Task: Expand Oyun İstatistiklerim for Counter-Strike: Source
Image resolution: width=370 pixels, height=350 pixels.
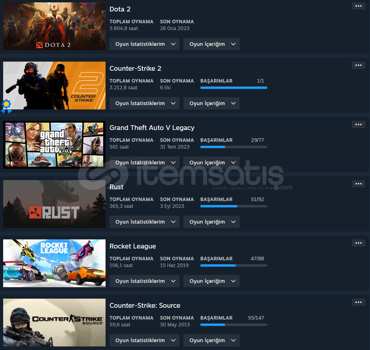Action: click(144, 340)
